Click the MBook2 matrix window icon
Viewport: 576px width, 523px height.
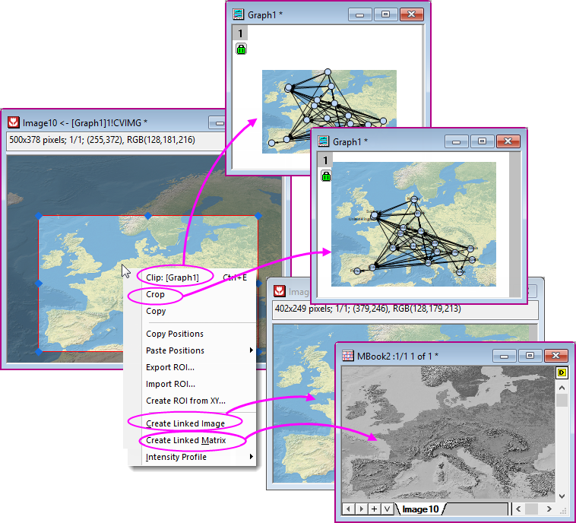[x=347, y=356]
